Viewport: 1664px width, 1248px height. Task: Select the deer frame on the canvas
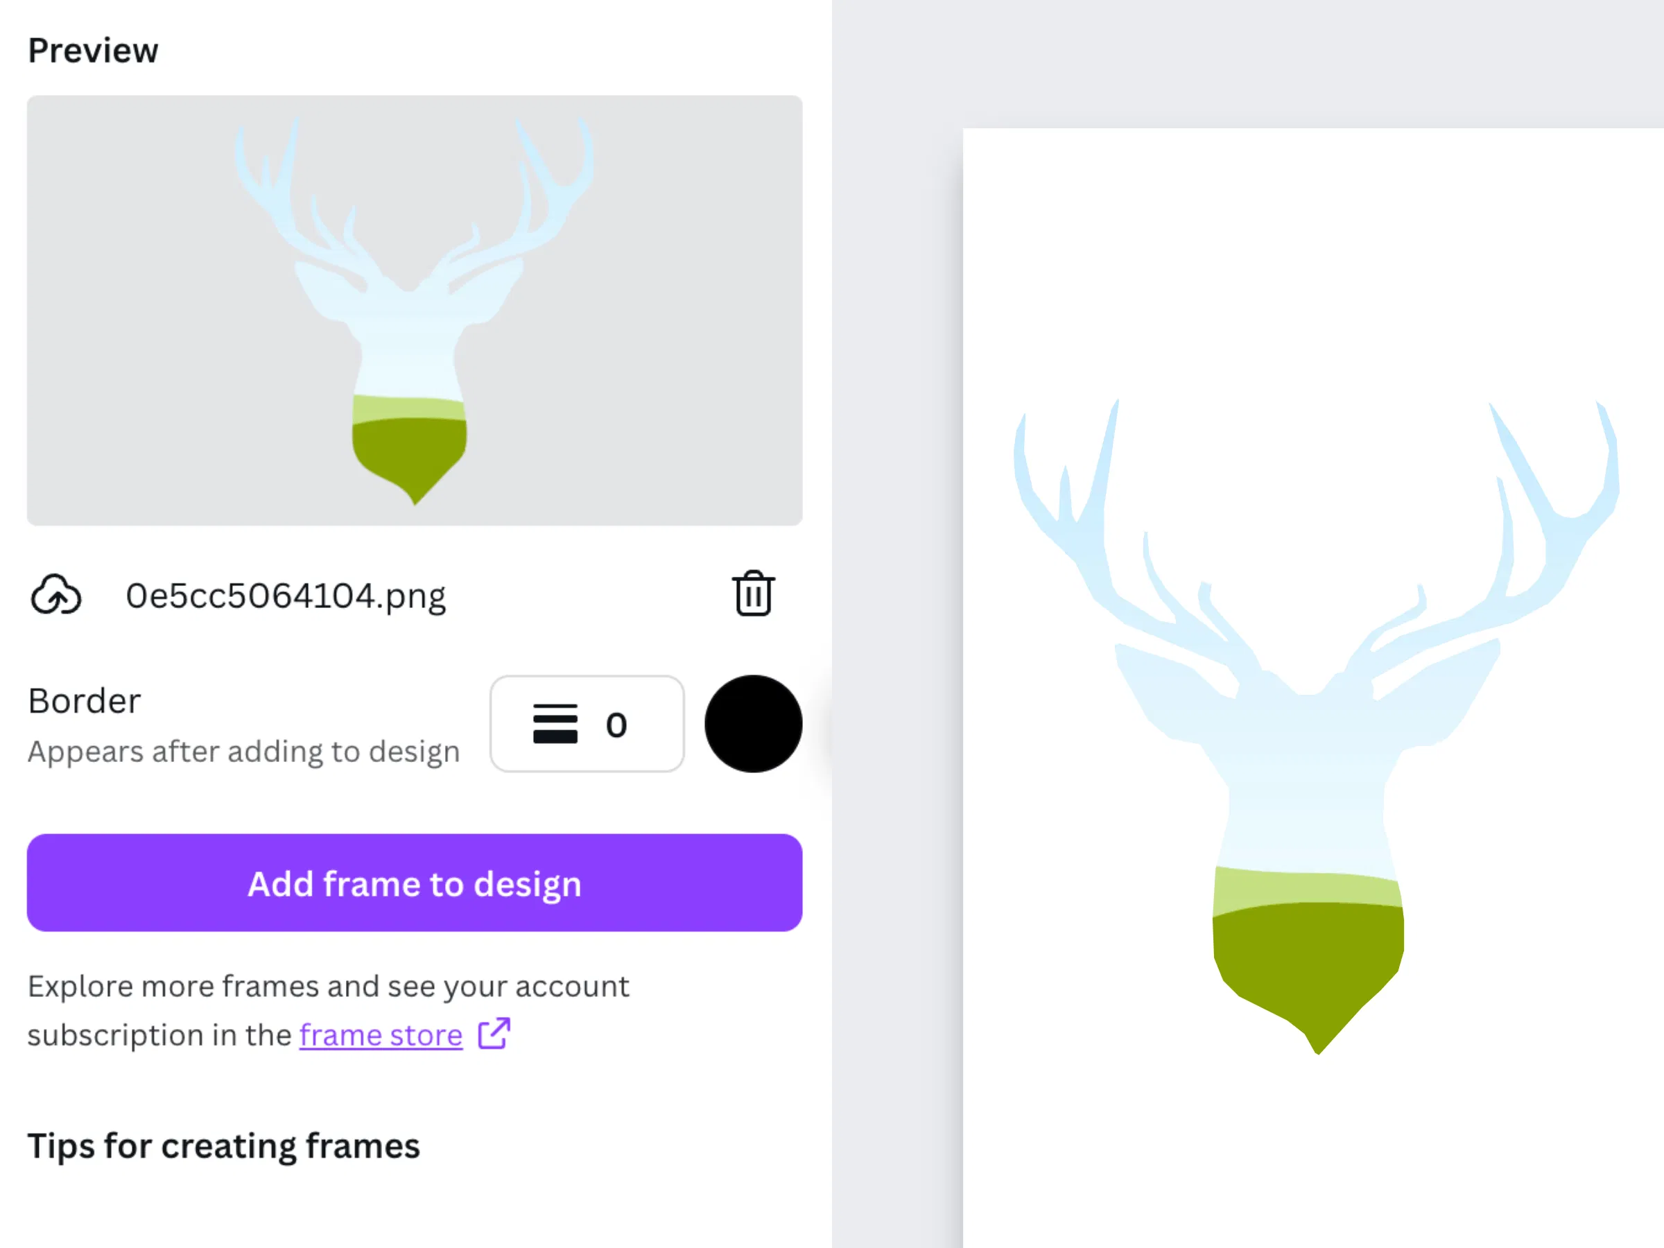[1315, 726]
